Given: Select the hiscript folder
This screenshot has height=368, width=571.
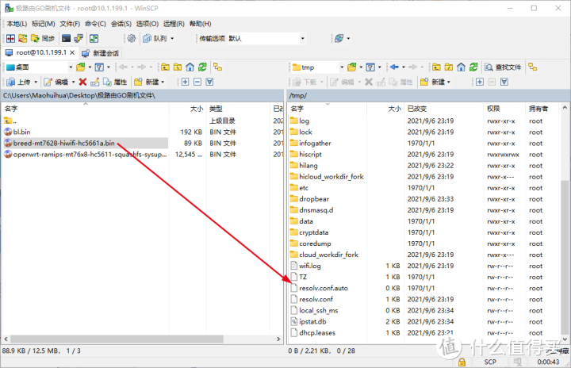Looking at the screenshot, I should [310, 155].
